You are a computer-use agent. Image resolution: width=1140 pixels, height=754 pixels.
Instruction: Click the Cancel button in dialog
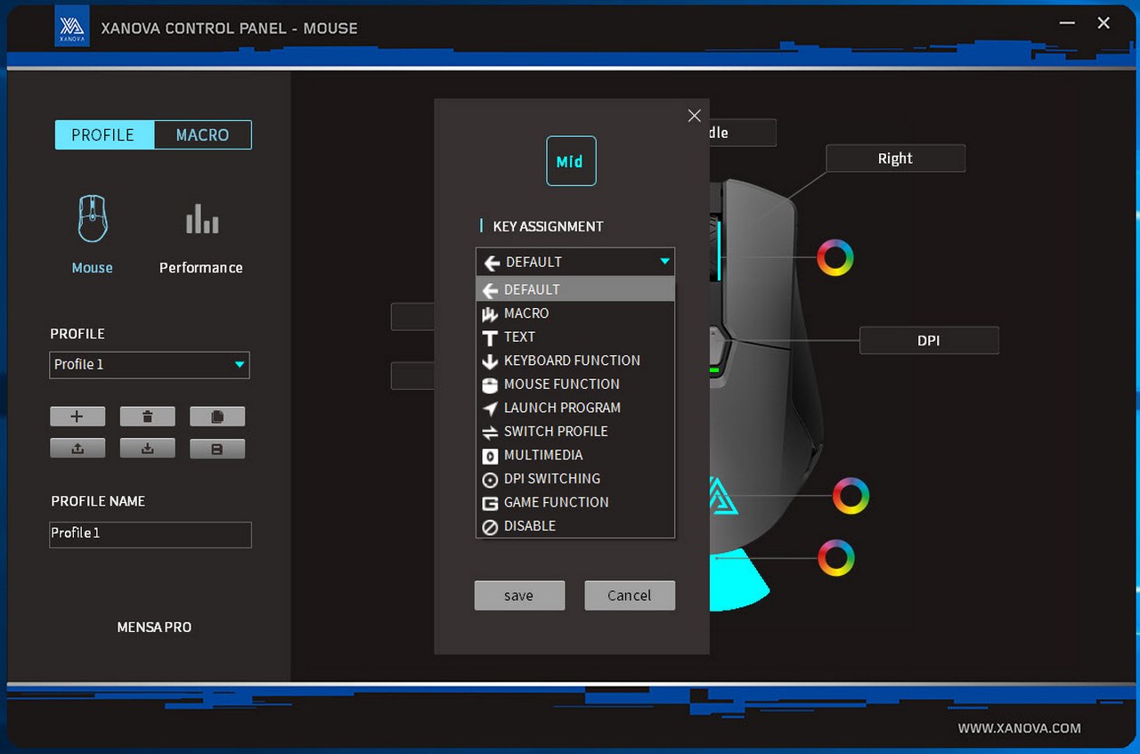pos(630,596)
